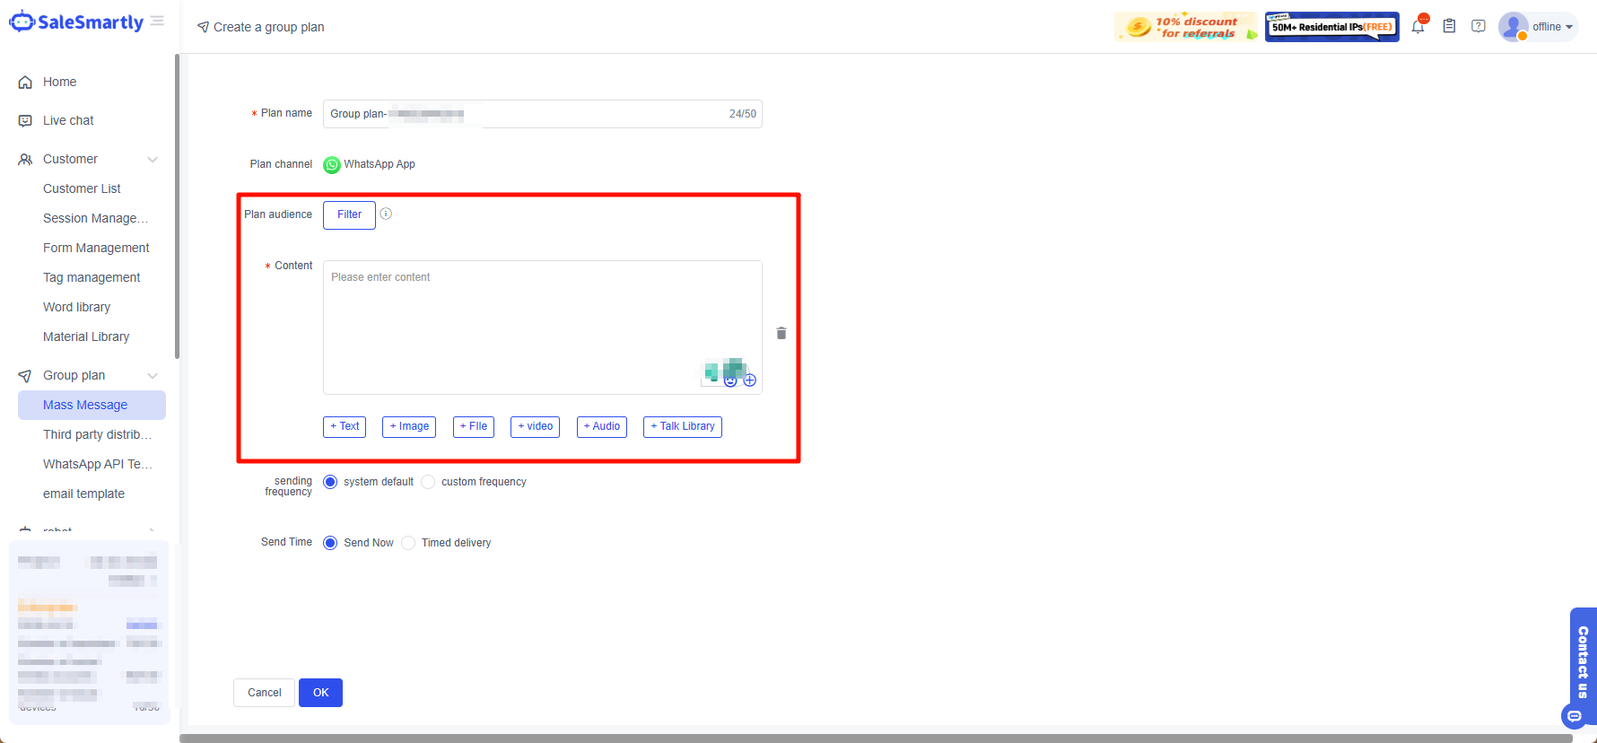Screen dimensions: 1597x743
Task: Click the Filter audience button
Action: pos(349,214)
